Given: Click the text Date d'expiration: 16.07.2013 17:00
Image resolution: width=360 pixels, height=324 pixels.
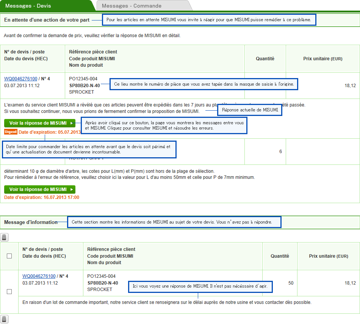Looking at the screenshot, I should [42, 197].
